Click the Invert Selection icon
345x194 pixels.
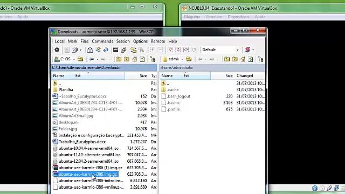[178, 50]
